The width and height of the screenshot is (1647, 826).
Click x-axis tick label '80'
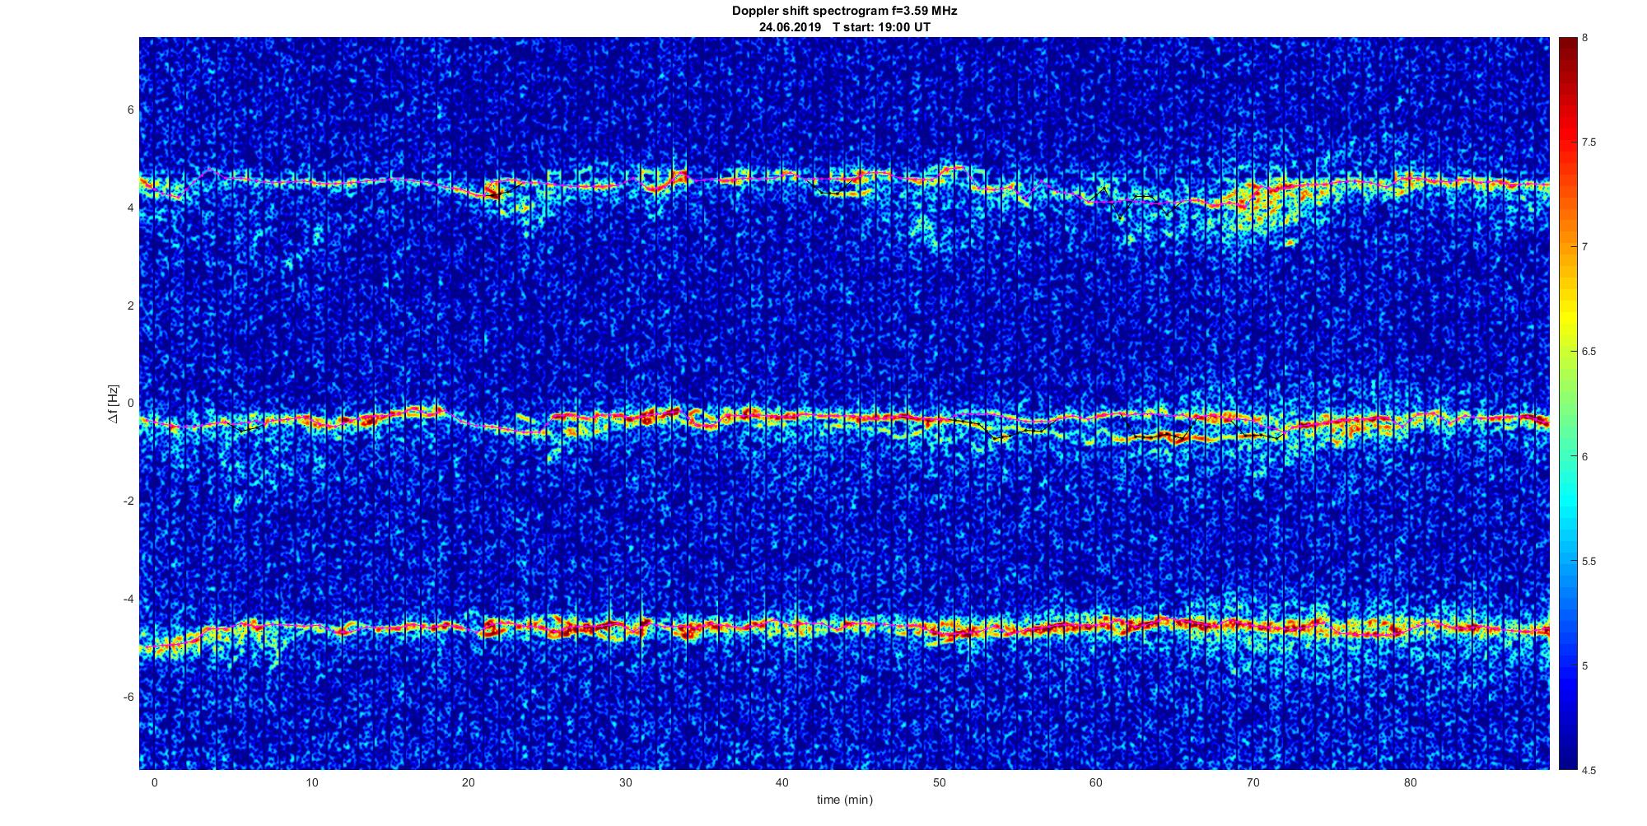(1410, 782)
